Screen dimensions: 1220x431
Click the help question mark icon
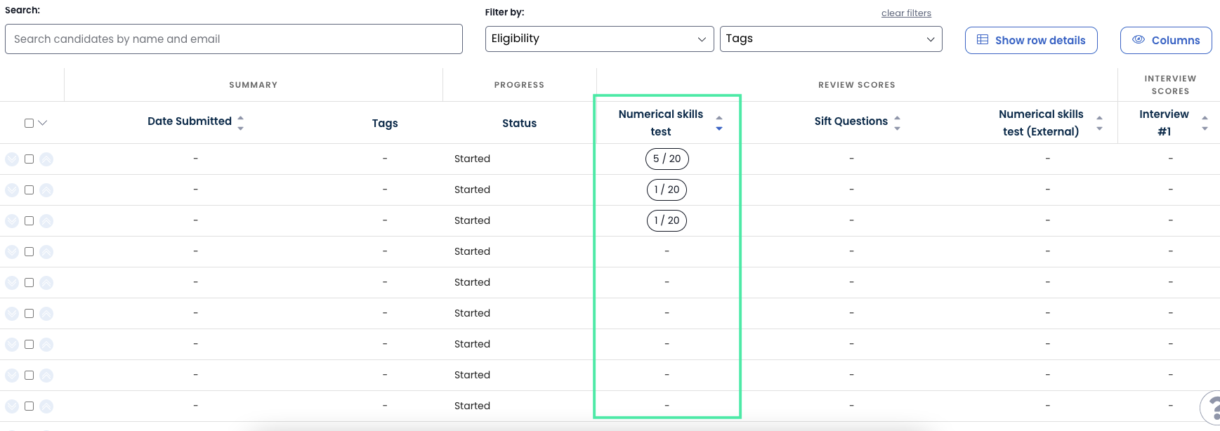(x=1213, y=409)
